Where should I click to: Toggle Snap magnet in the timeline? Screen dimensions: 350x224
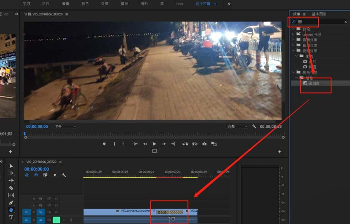click(x=35, y=176)
